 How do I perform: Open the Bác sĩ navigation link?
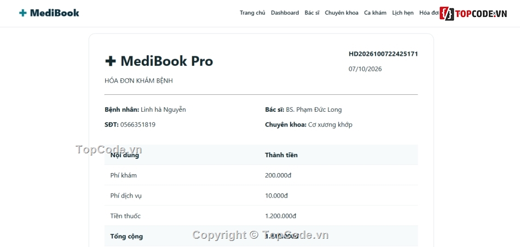(x=312, y=13)
